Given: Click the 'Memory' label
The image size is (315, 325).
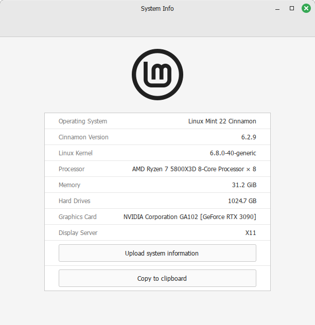Looking at the screenshot, I should [x=69, y=185].
